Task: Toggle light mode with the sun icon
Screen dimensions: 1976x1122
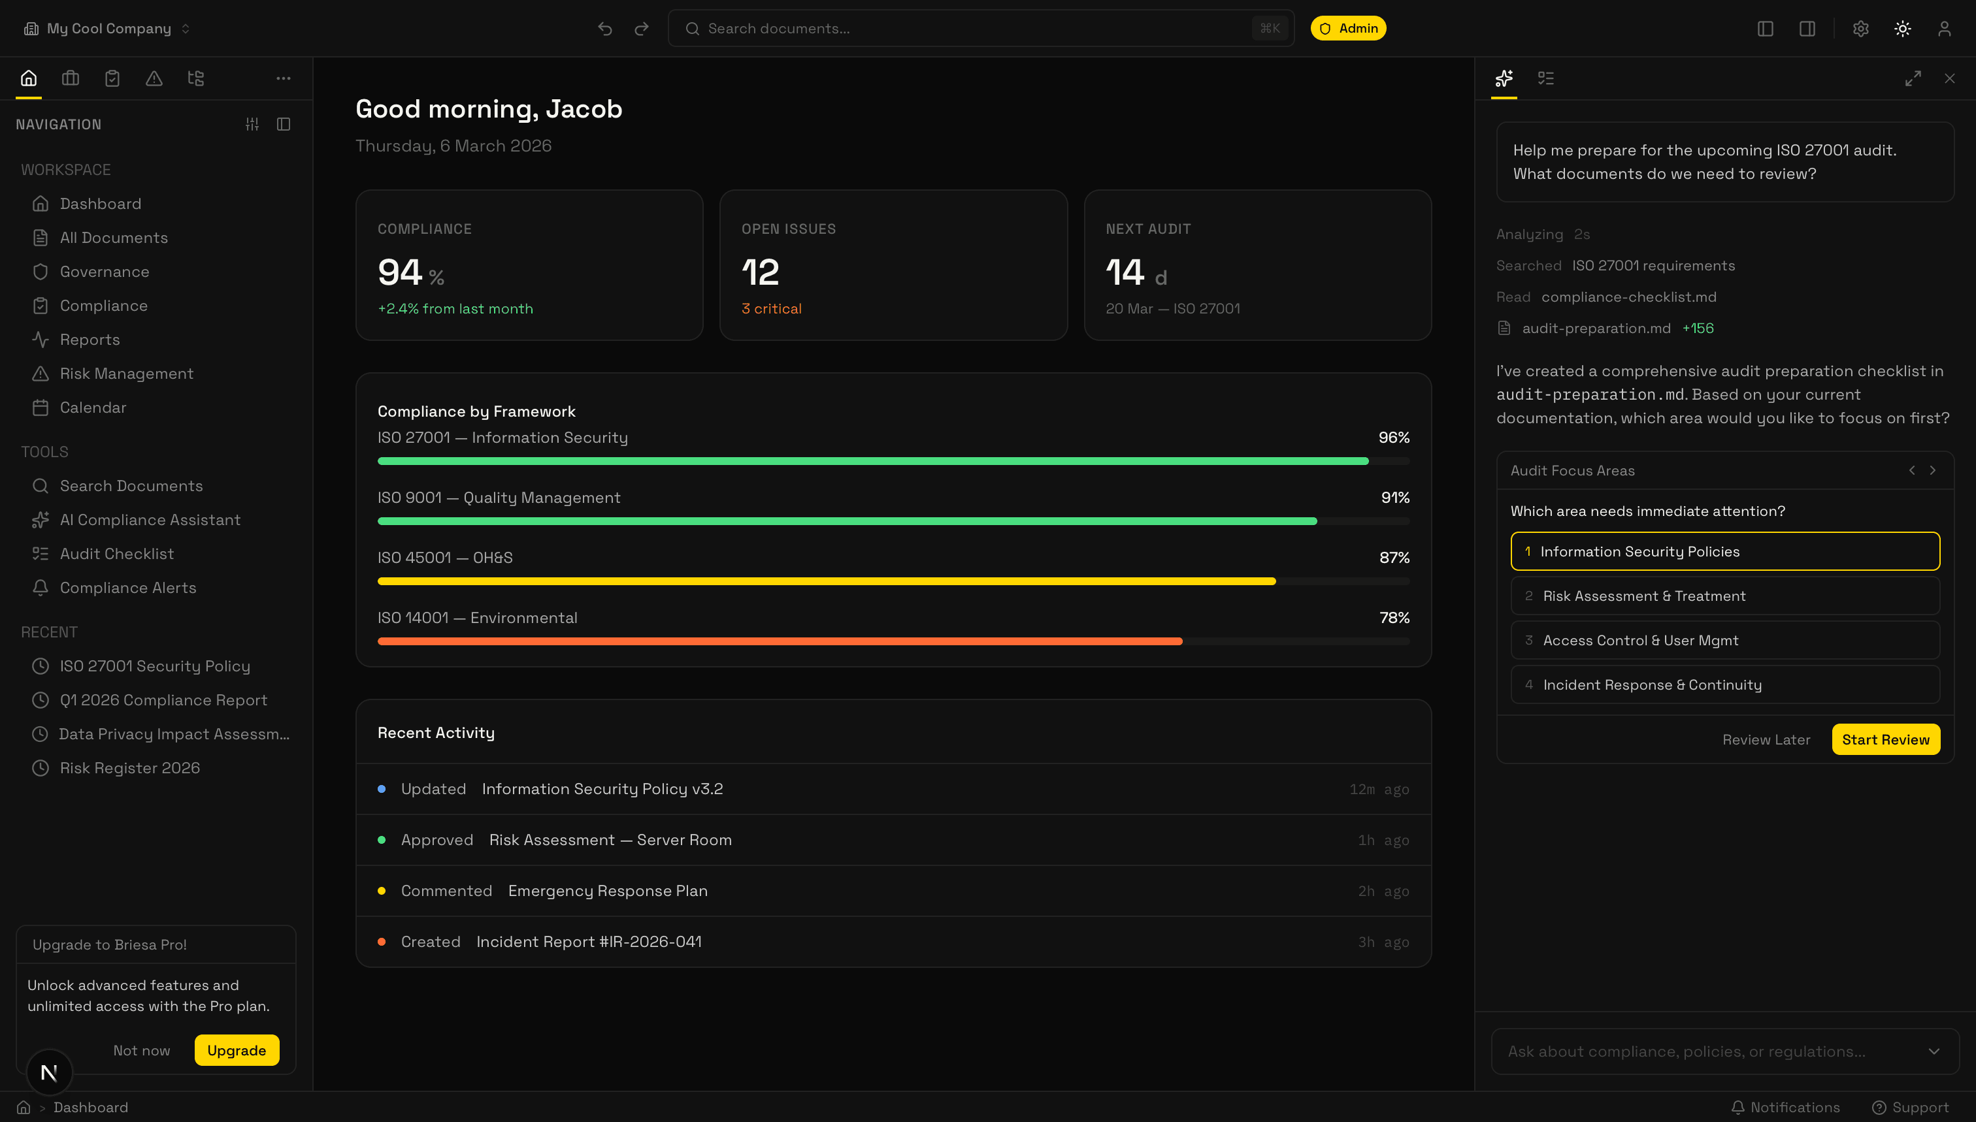Action: pyautogui.click(x=1902, y=27)
